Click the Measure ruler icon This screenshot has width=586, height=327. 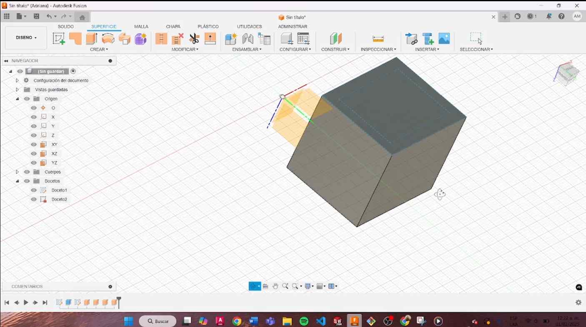coord(378,39)
